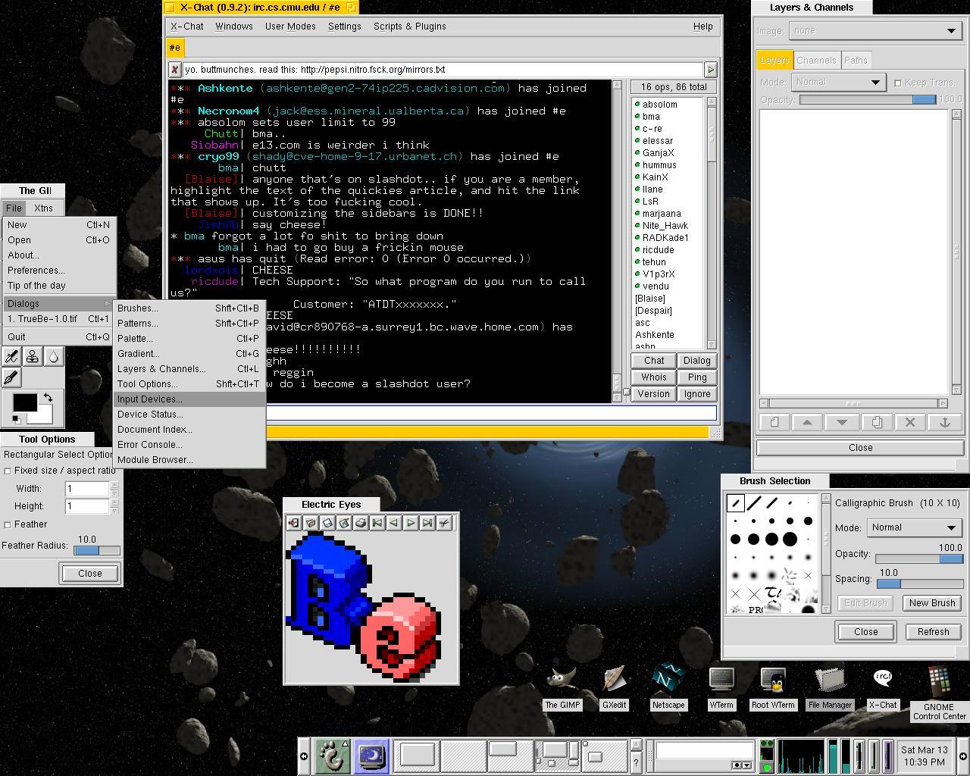The width and height of the screenshot is (970, 776).
Task: Click the lower layer down-arrow icon
Action: coord(842,422)
